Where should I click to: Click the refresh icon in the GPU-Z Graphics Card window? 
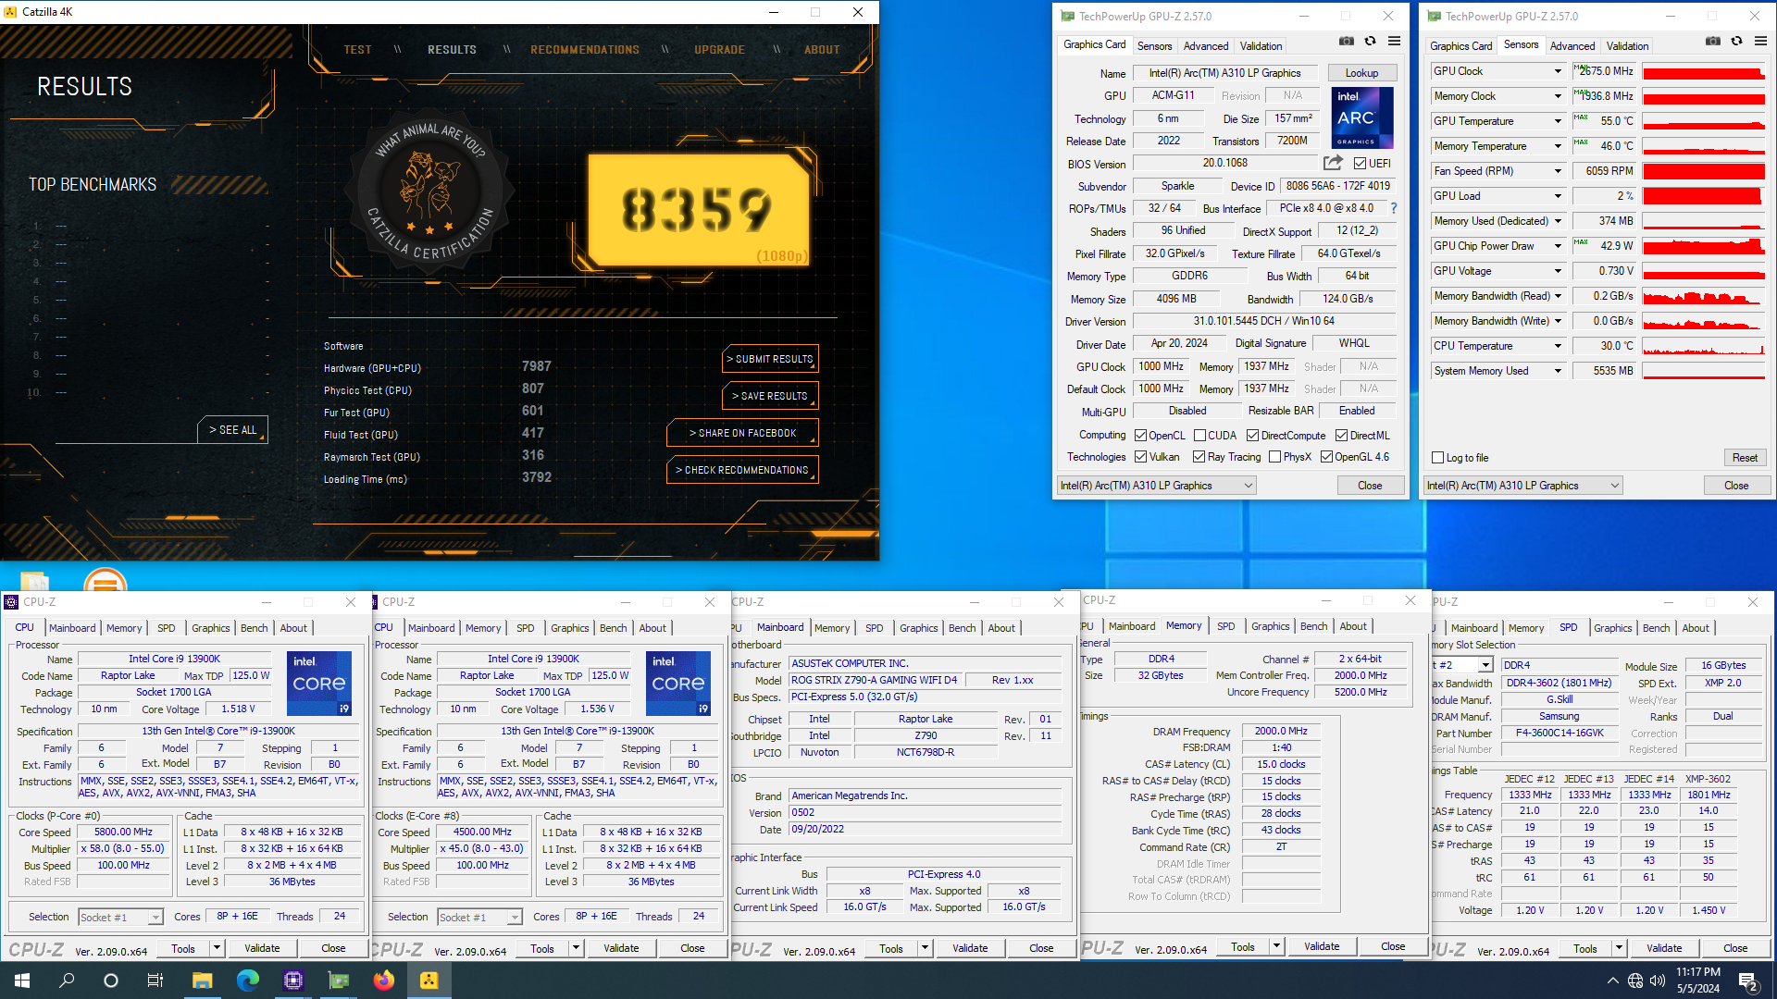(1370, 41)
